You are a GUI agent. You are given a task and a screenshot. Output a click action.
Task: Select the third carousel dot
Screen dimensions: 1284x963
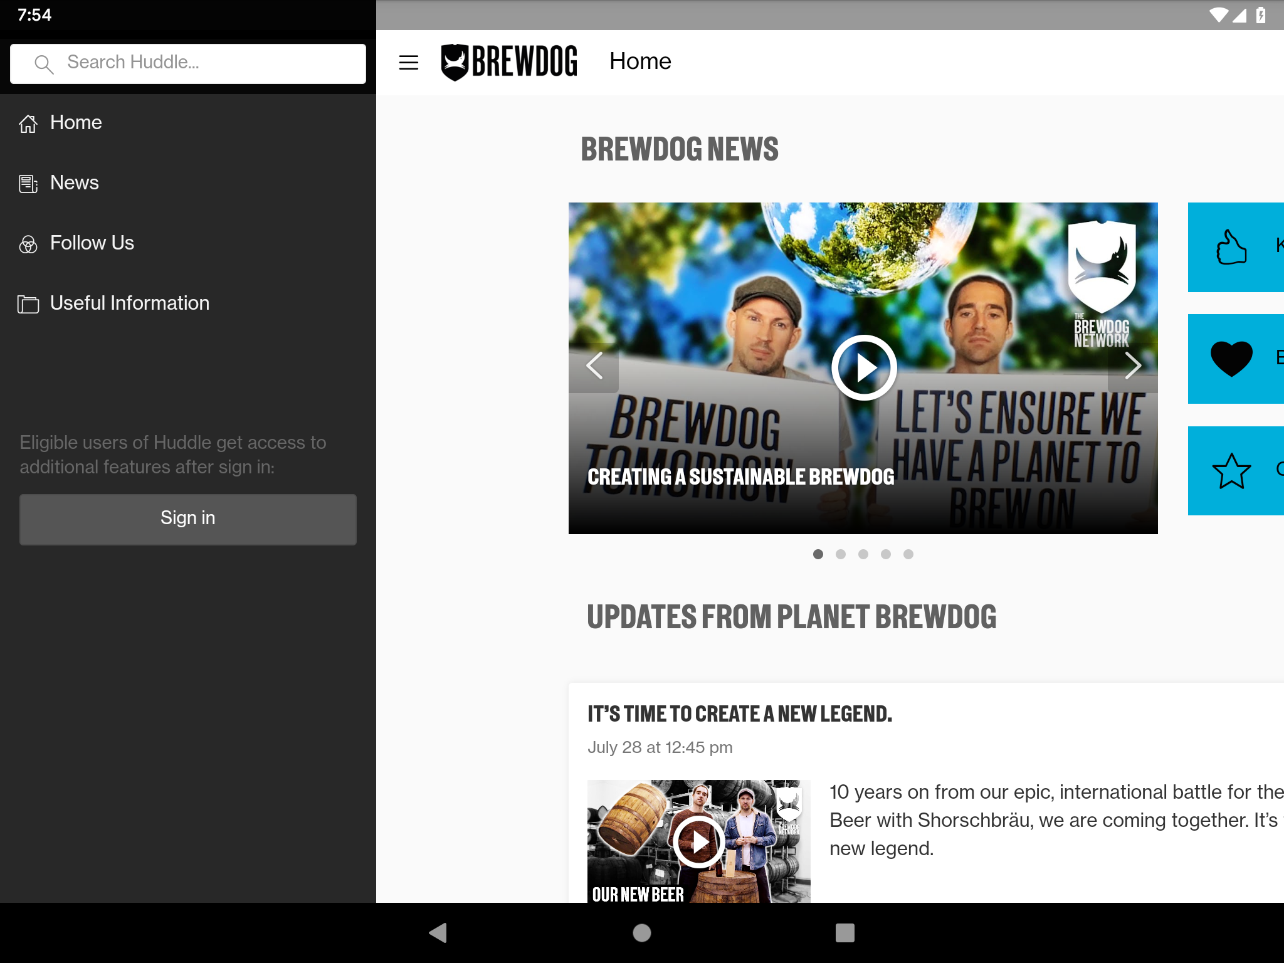click(863, 554)
